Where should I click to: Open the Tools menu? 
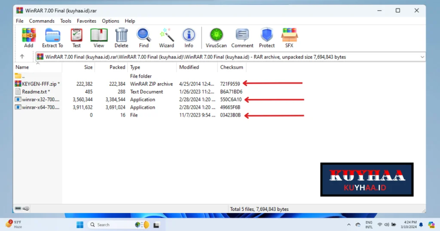pyautogui.click(x=66, y=21)
